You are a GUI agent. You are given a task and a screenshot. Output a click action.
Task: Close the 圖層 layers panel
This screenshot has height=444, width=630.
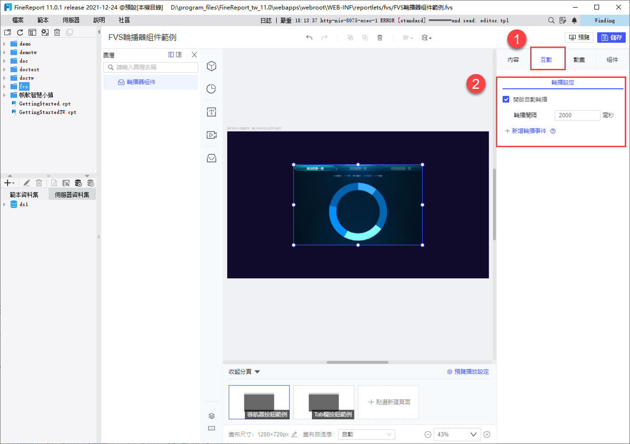[194, 55]
